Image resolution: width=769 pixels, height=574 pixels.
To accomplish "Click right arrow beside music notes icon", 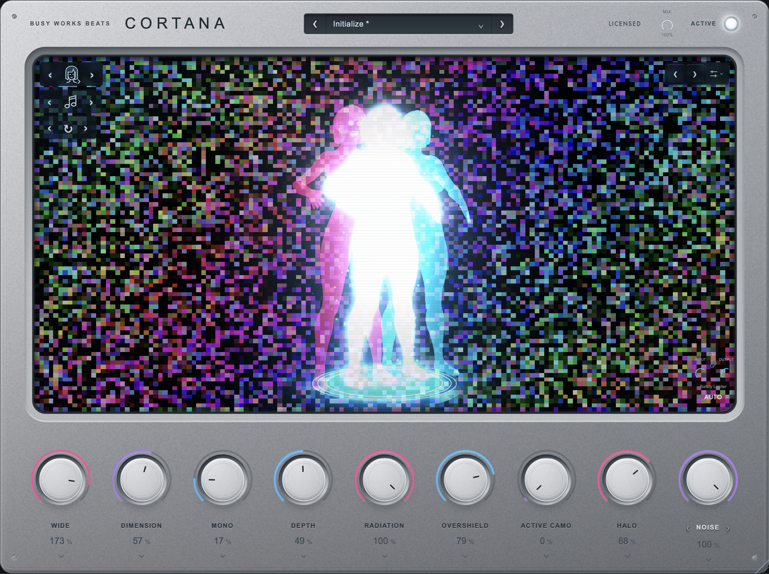I will [91, 102].
